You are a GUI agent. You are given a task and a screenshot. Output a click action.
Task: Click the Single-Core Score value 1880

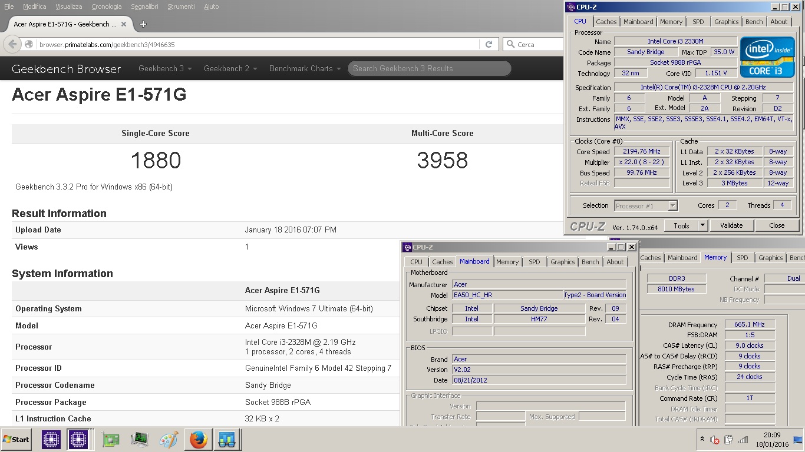pyautogui.click(x=156, y=160)
